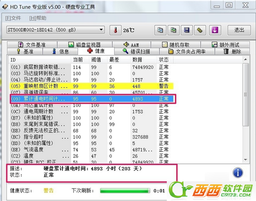The width and height of the screenshot is (256, 201).
Task: Click the purple down-arrow minimize-to-tray icon
Action: 215,30
